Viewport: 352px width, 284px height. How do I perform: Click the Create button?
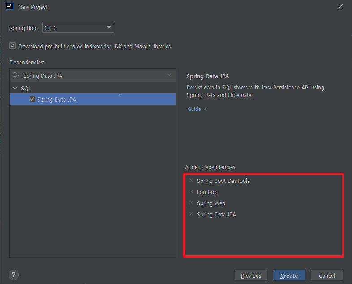click(x=289, y=275)
